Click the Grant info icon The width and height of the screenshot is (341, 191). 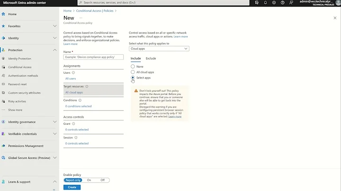73,124
